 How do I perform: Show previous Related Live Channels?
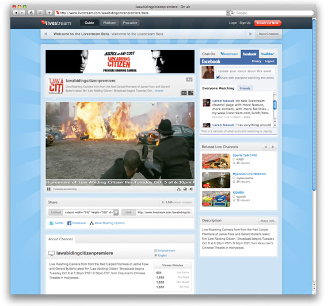(266, 147)
